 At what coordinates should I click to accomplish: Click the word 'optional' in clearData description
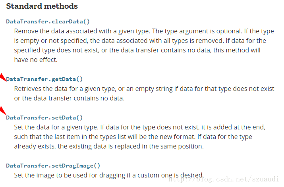[229, 31]
